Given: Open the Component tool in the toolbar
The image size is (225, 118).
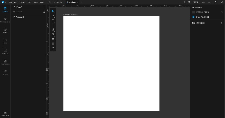Looking at the screenshot, I should [x=53, y=44].
